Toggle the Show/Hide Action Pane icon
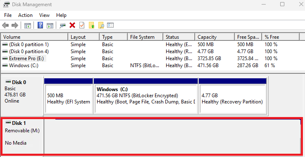This screenshot has height=157, width=305. tap(50, 26)
